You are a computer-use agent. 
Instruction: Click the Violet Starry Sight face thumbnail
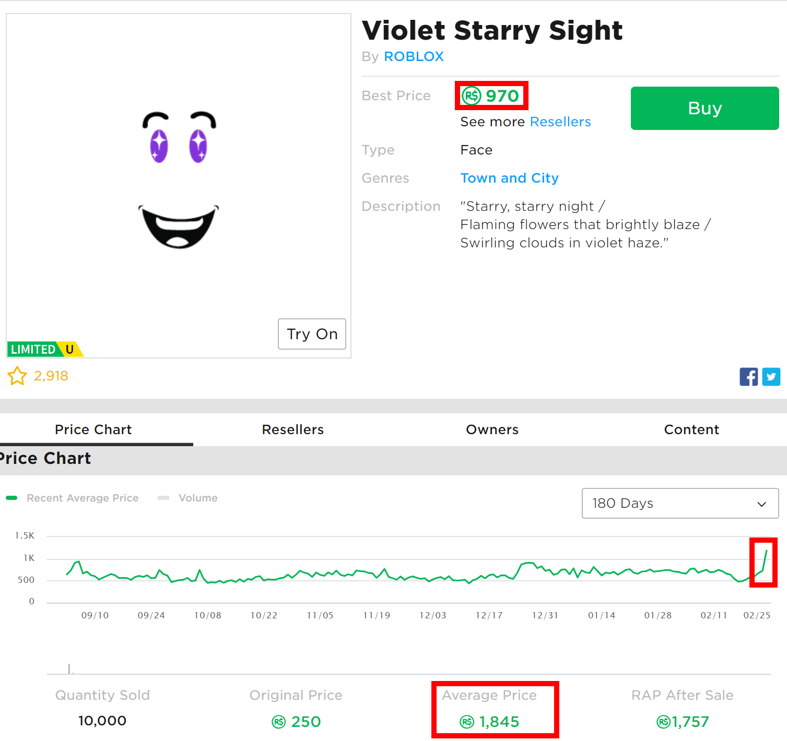click(179, 186)
